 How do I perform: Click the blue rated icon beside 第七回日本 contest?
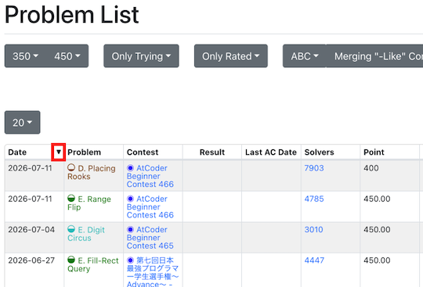coord(130,260)
